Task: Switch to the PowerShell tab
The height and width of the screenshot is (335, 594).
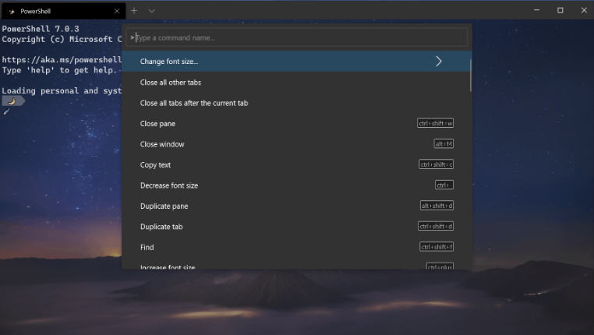Action: [58, 11]
